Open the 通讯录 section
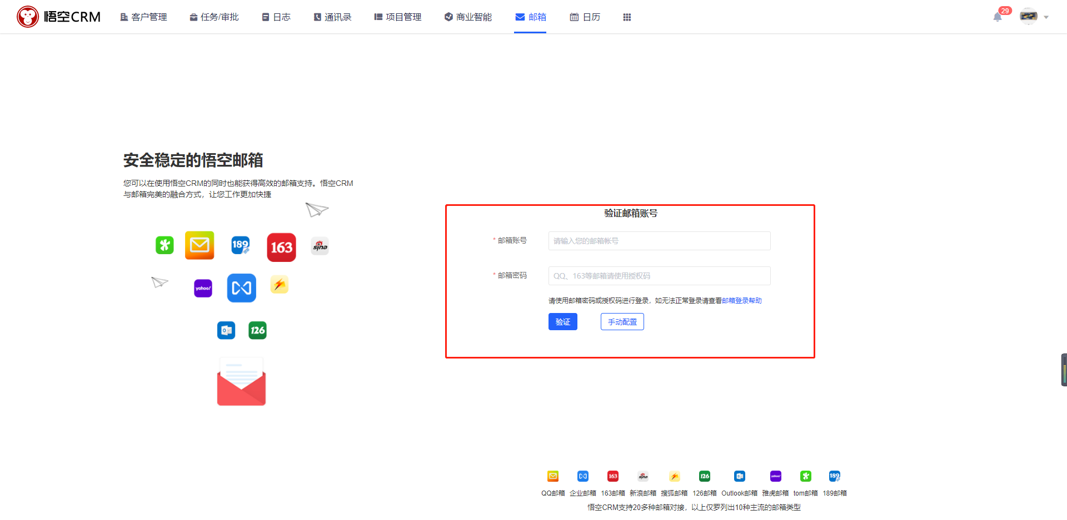This screenshot has height=520, width=1067. point(332,17)
